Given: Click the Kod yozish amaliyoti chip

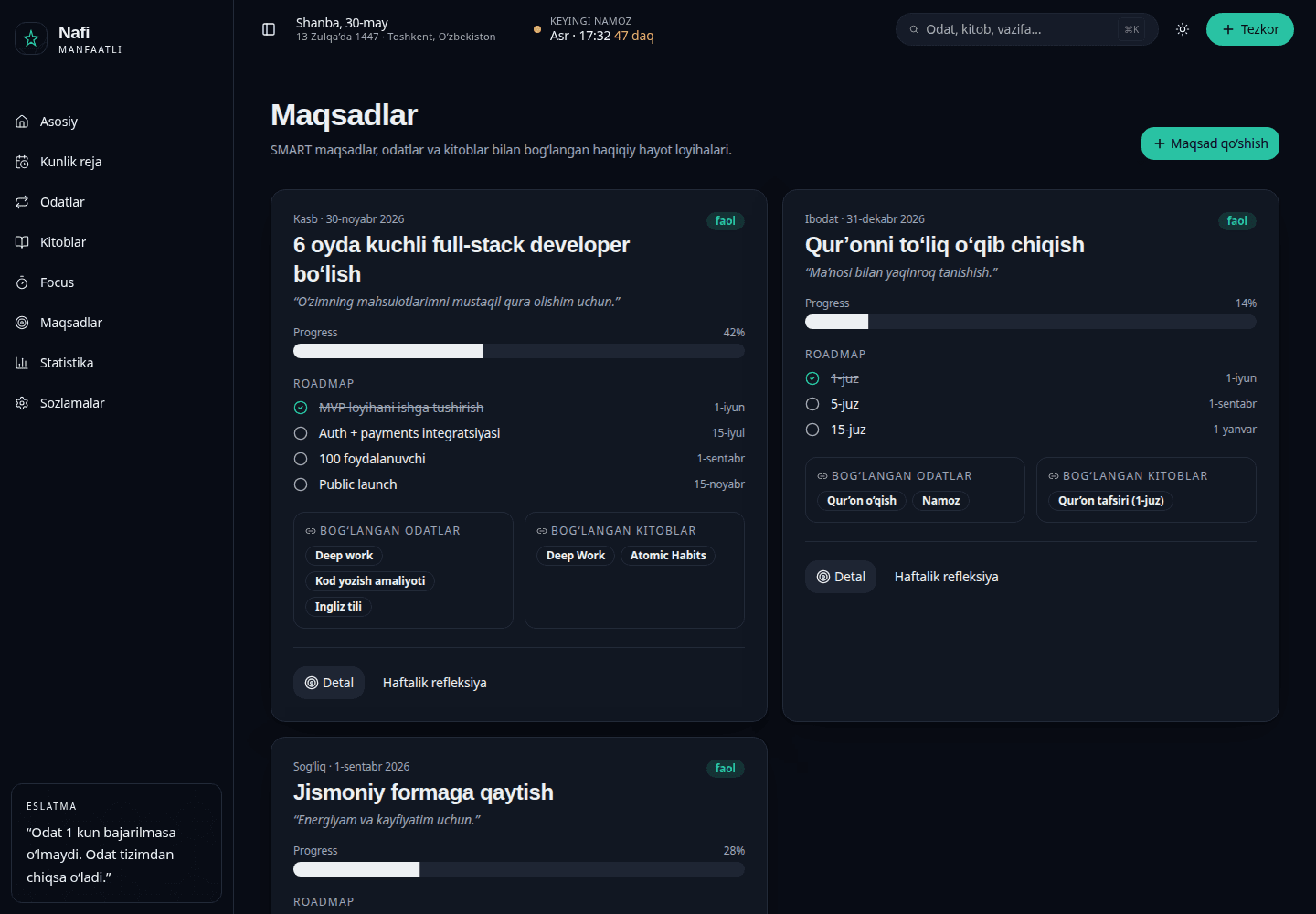Looking at the screenshot, I should pos(370,581).
